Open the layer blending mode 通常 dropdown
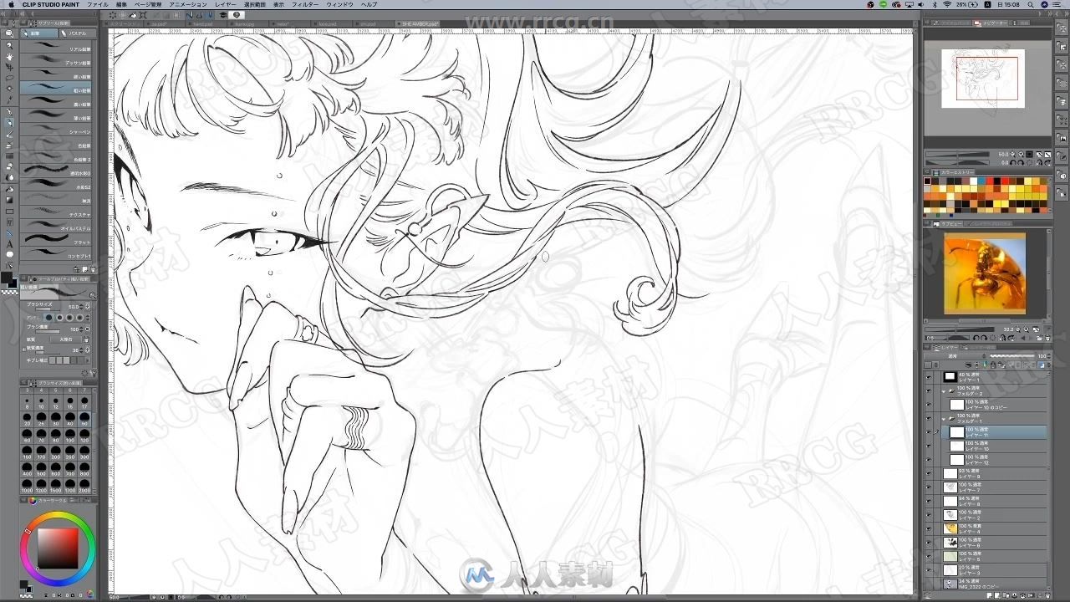 point(953,355)
